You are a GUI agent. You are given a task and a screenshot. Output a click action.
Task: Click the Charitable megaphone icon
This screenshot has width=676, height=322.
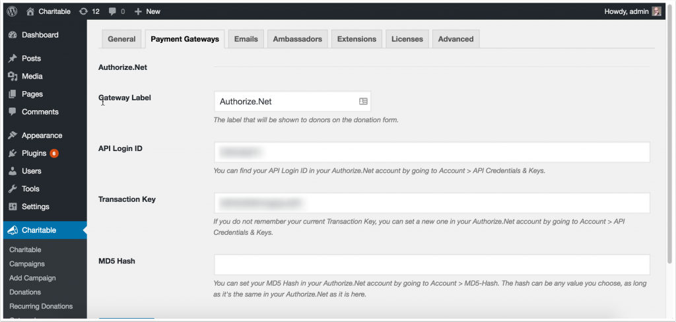(13, 230)
